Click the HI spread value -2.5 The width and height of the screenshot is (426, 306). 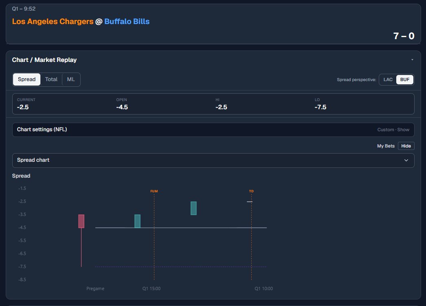coord(221,107)
